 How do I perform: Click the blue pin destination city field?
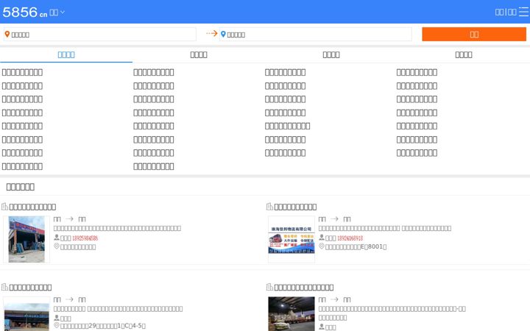click(x=315, y=35)
